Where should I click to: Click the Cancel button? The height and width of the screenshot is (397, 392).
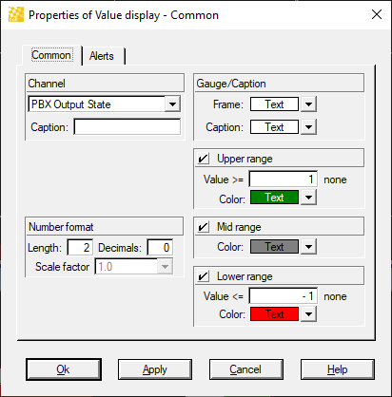tap(246, 369)
